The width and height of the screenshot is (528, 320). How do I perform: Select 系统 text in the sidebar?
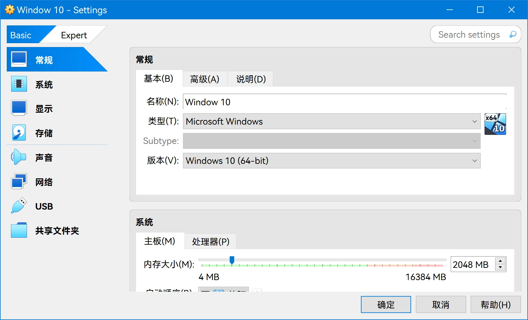pos(44,84)
